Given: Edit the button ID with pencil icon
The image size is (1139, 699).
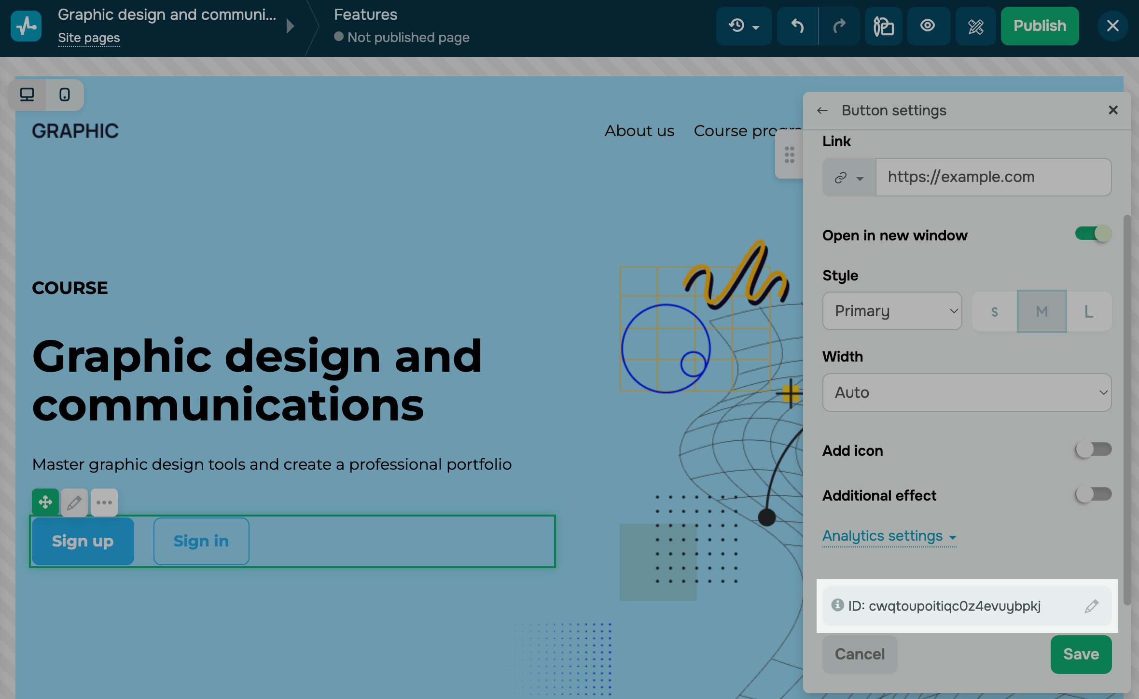Looking at the screenshot, I should pos(1091,606).
